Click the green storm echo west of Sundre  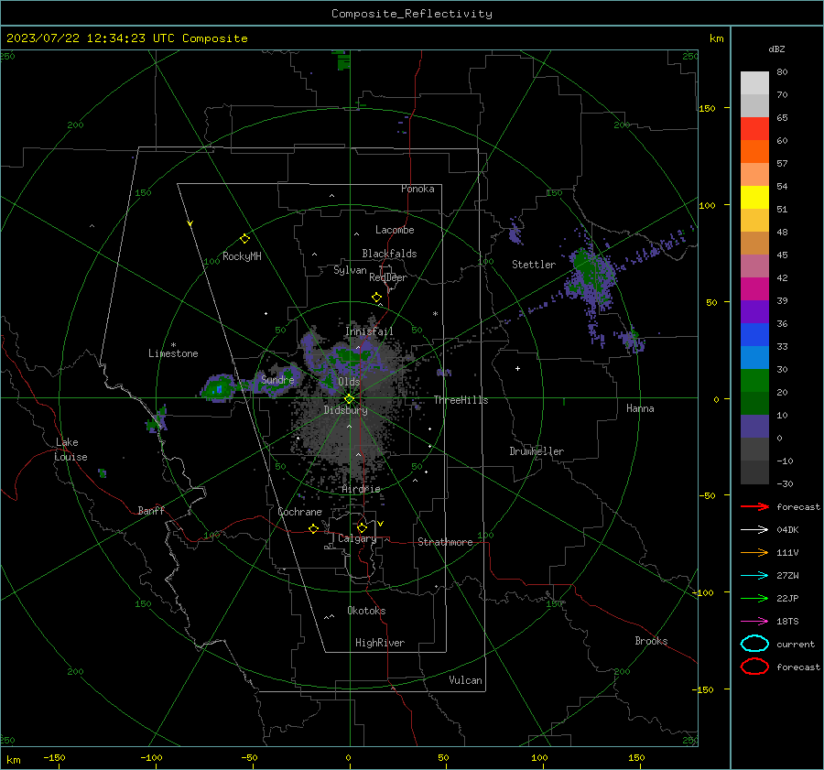[x=219, y=389]
